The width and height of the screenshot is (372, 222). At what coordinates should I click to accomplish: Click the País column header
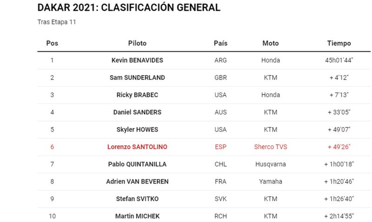tap(220, 43)
